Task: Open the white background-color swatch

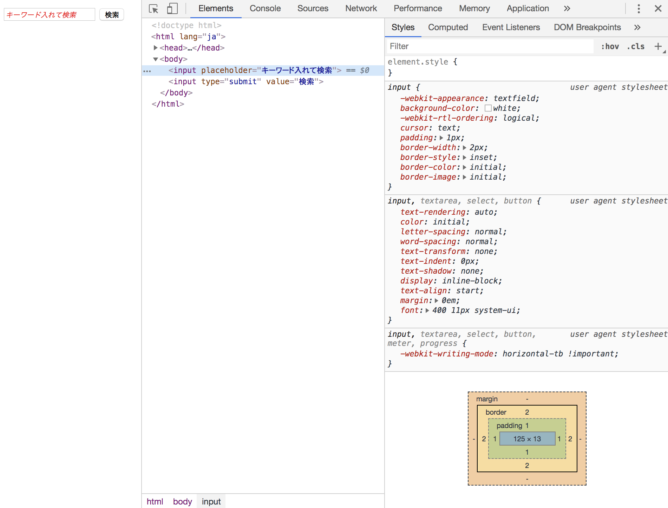Action: 488,108
